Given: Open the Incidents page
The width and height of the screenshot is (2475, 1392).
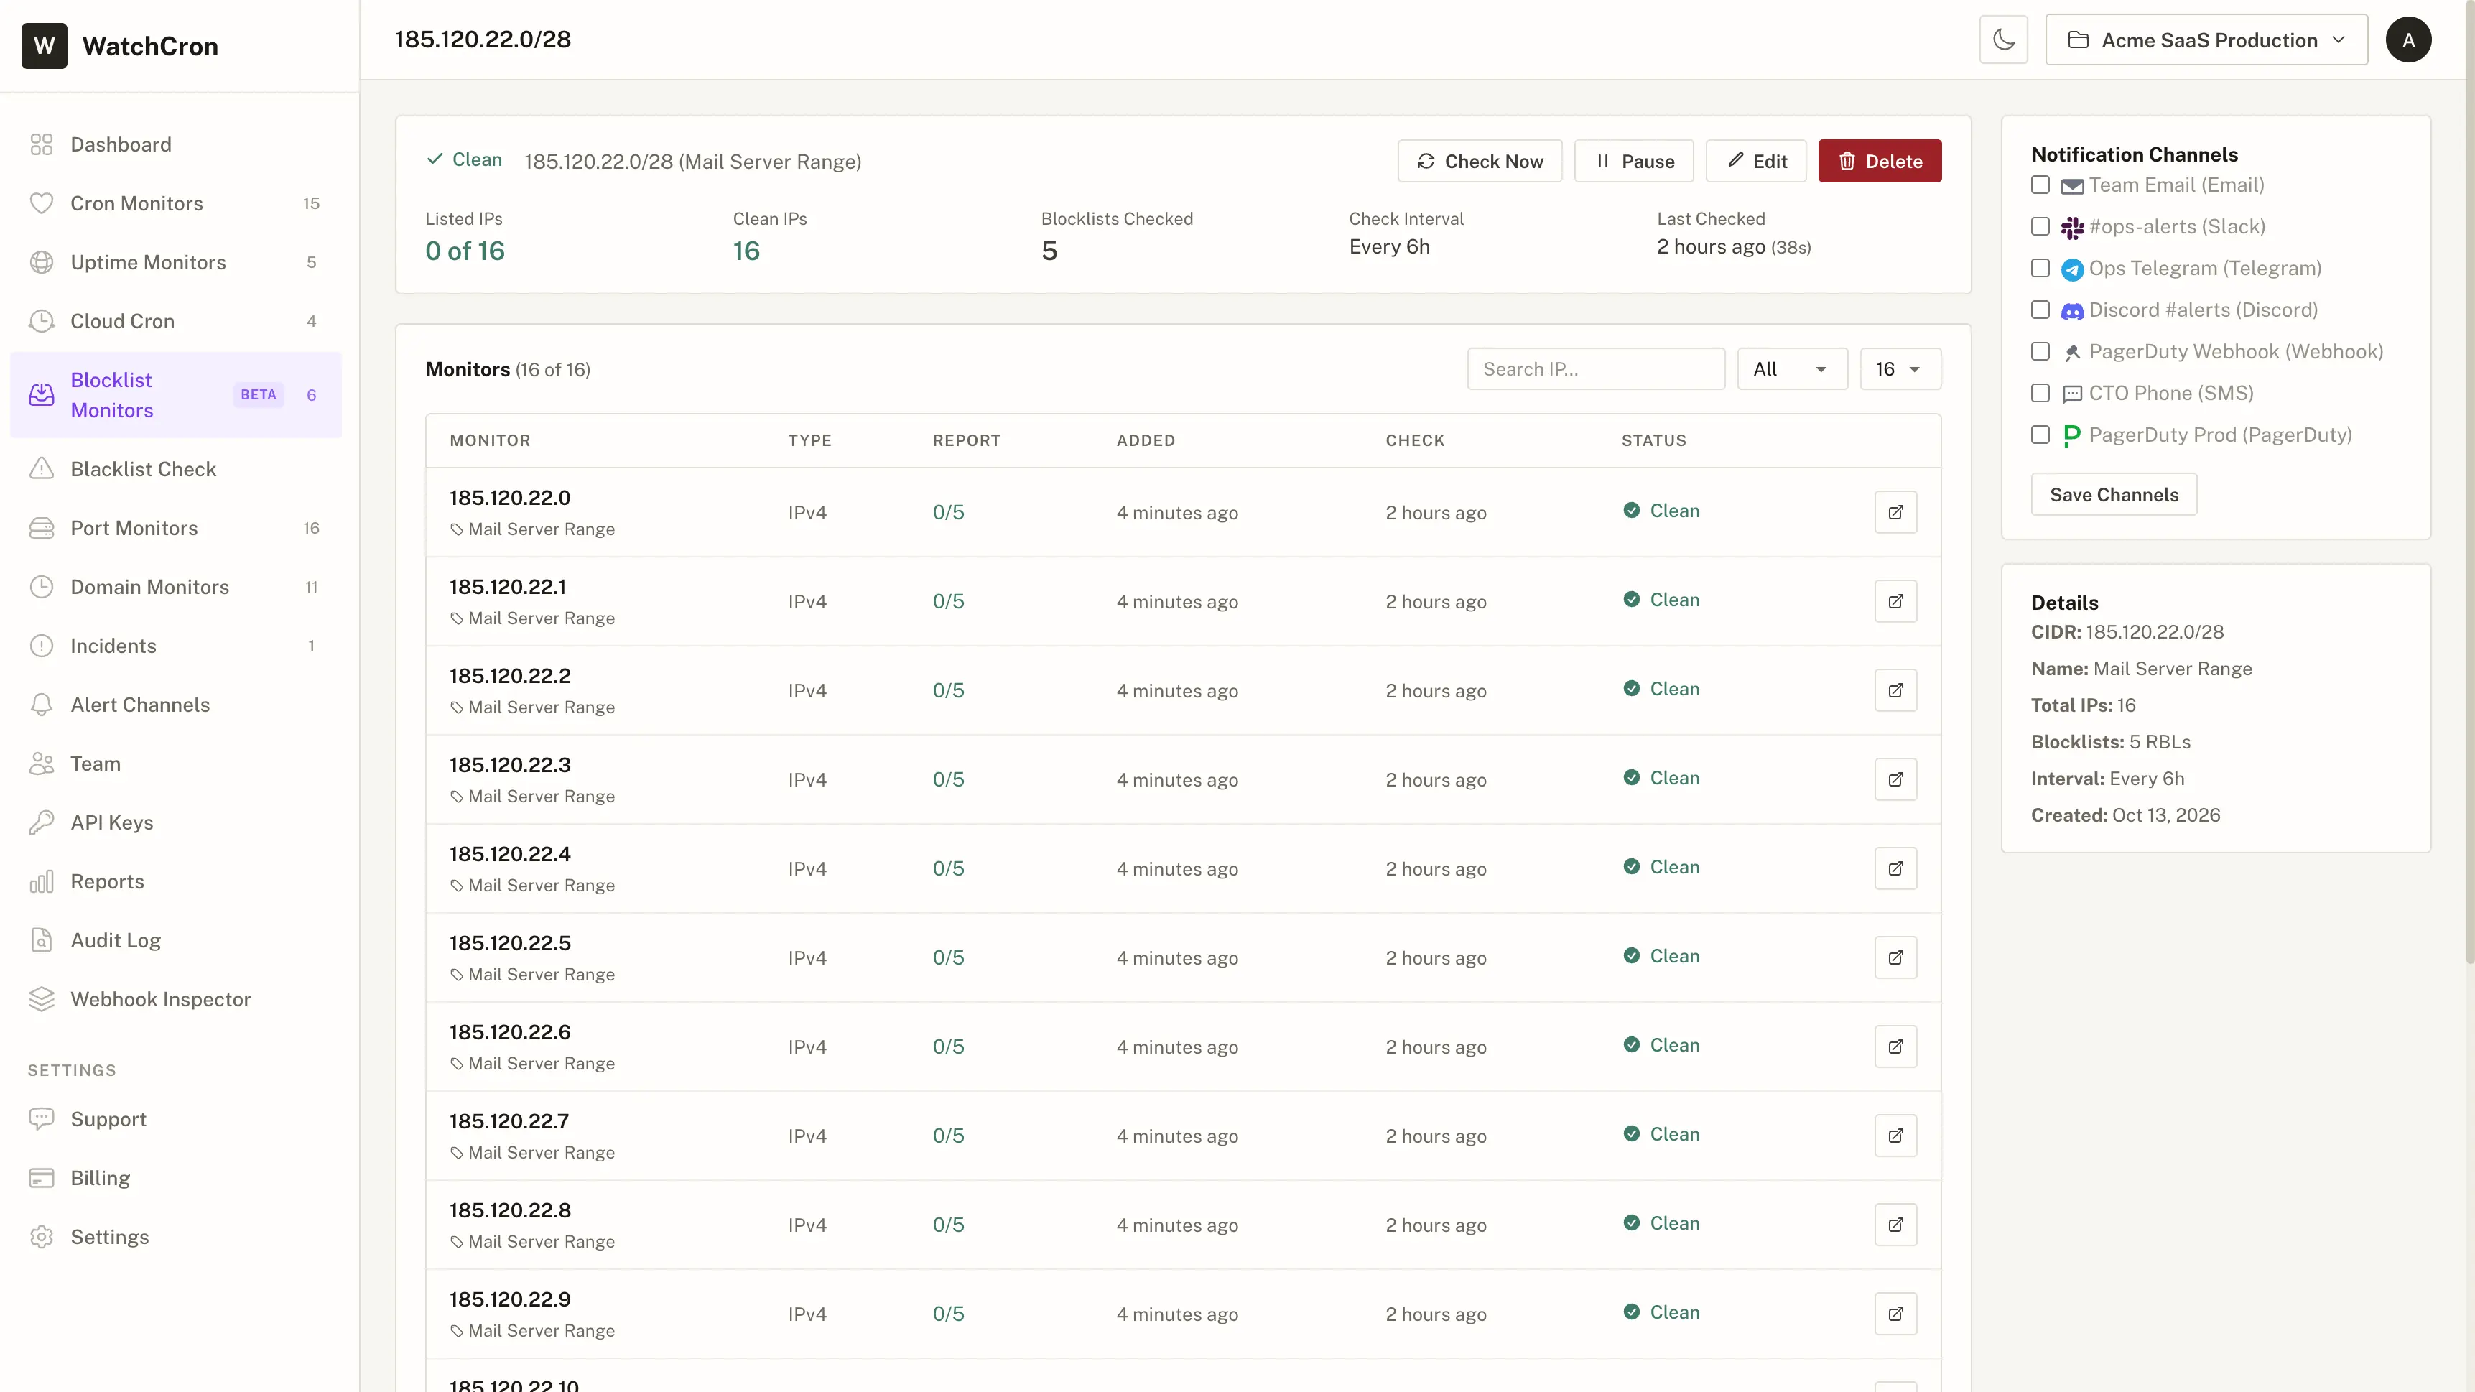Looking at the screenshot, I should (176, 646).
